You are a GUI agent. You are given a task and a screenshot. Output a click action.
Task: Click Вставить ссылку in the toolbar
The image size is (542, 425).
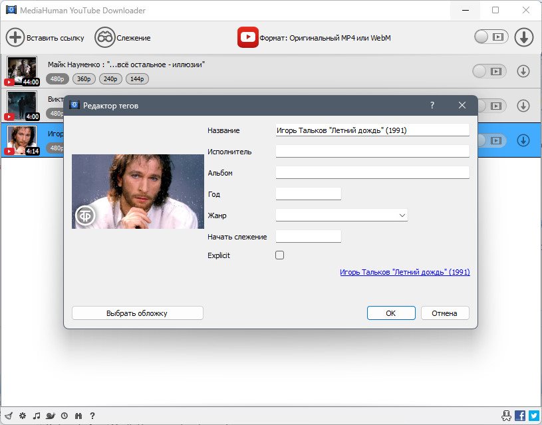pos(45,37)
